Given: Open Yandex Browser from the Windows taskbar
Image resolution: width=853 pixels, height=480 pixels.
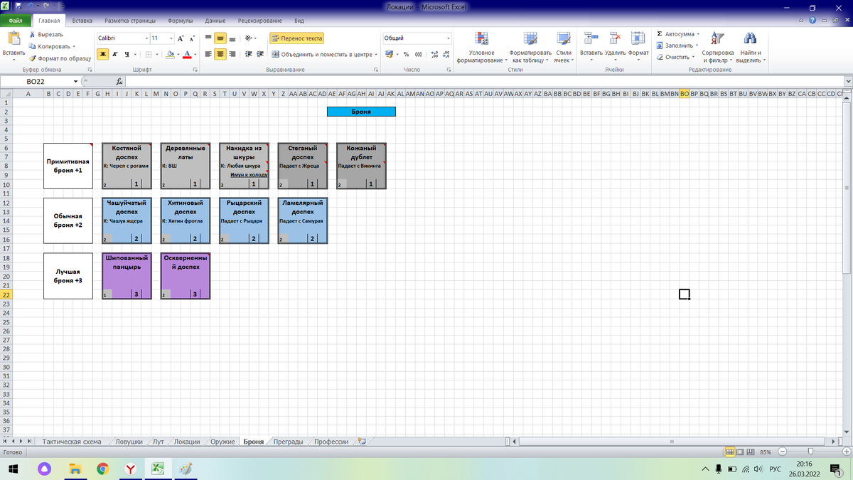Looking at the screenshot, I should tap(131, 469).
